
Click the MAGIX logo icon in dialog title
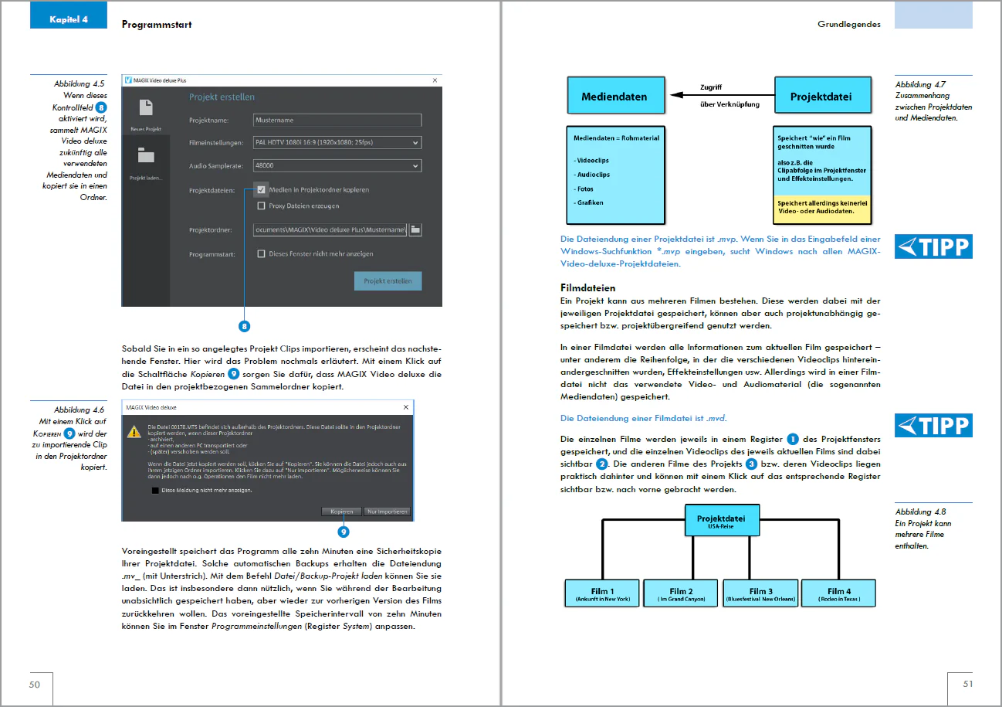coord(128,80)
